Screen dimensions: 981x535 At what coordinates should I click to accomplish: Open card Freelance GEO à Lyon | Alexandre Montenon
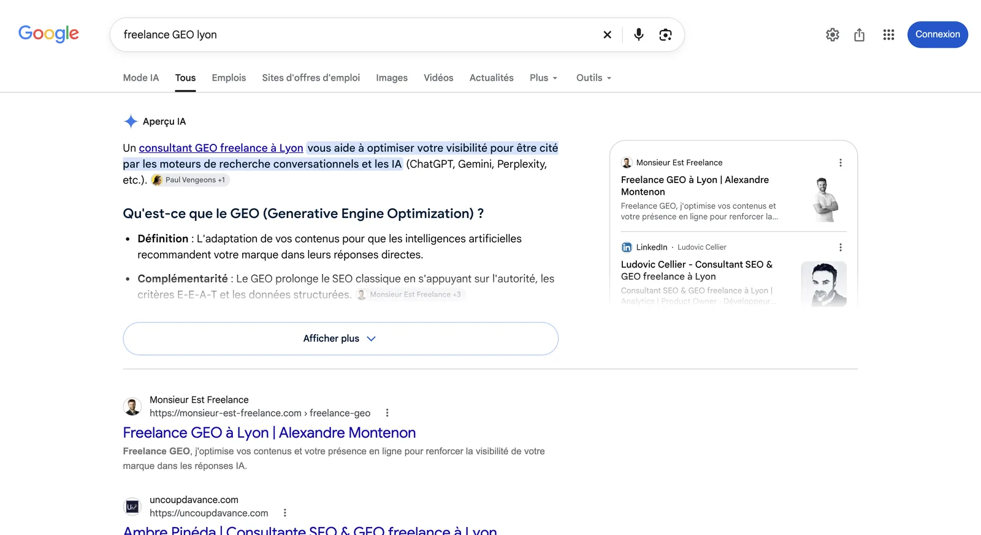(695, 185)
